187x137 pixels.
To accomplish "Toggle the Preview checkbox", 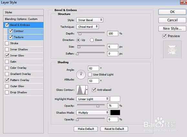I will [164, 36].
